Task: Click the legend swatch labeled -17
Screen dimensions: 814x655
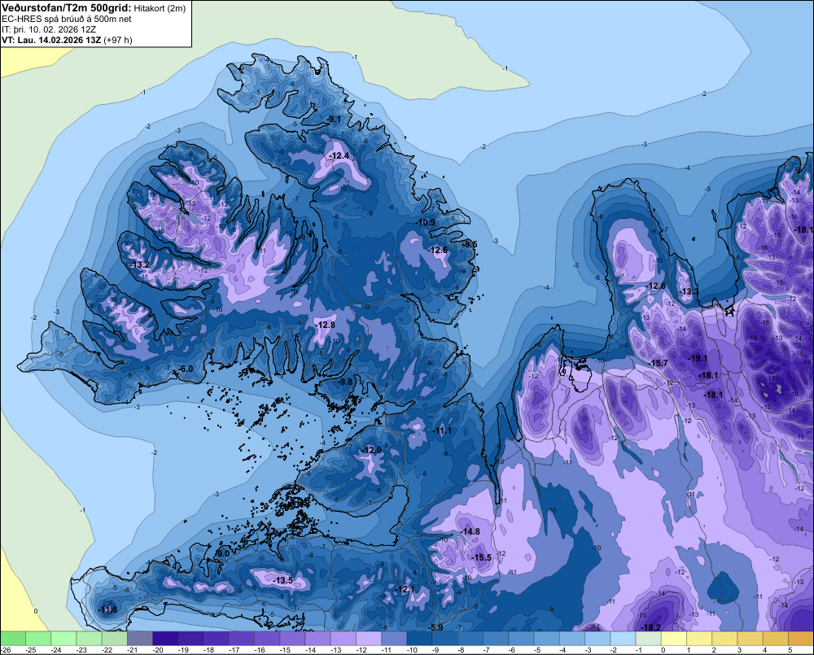Action: pyautogui.click(x=242, y=638)
